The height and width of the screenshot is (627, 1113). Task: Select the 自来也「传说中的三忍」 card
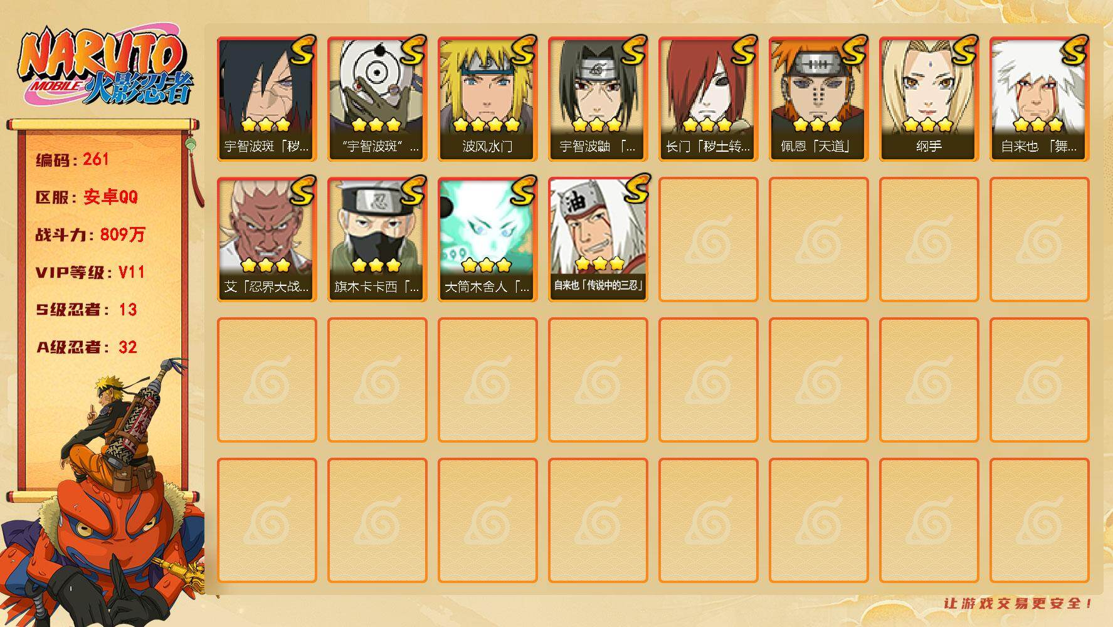598,240
